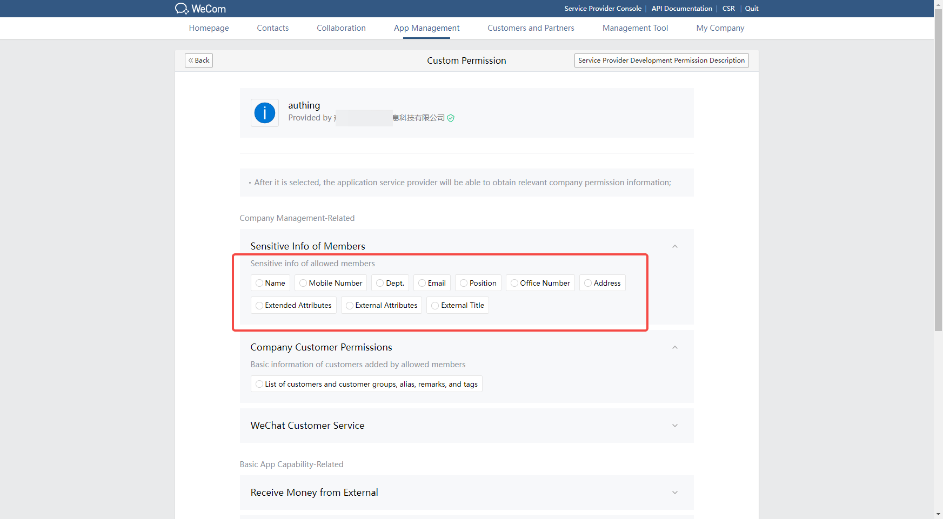This screenshot has height=519, width=943.
Task: Toggle the Office Number option
Action: point(514,283)
